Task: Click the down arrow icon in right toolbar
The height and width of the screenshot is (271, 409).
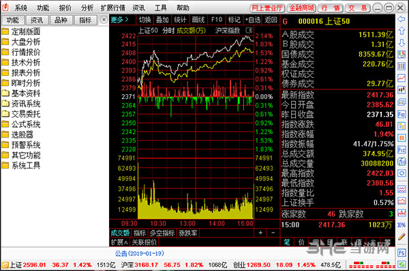Action: coord(402,42)
